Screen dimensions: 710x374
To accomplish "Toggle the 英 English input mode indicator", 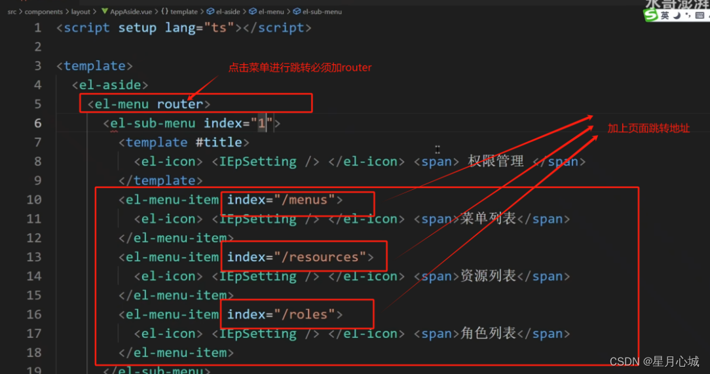I will coord(665,16).
